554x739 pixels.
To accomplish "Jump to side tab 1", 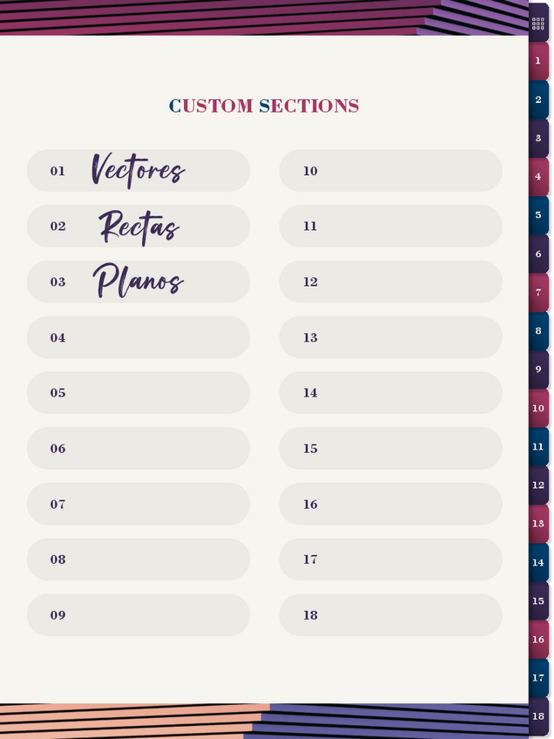I will click(538, 61).
